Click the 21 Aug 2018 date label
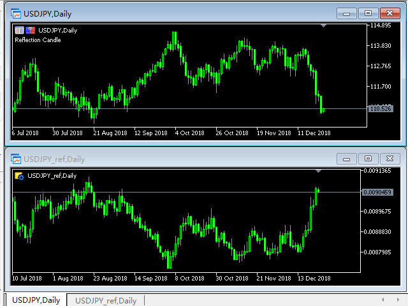Viewport: 408px width, 306px height. coord(110,133)
